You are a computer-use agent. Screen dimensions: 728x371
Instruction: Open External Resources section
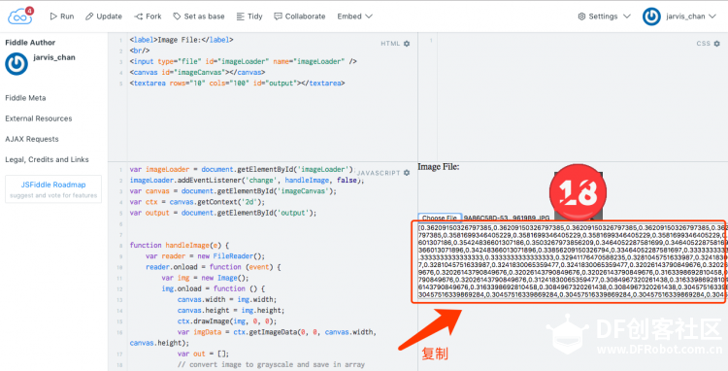tap(39, 118)
